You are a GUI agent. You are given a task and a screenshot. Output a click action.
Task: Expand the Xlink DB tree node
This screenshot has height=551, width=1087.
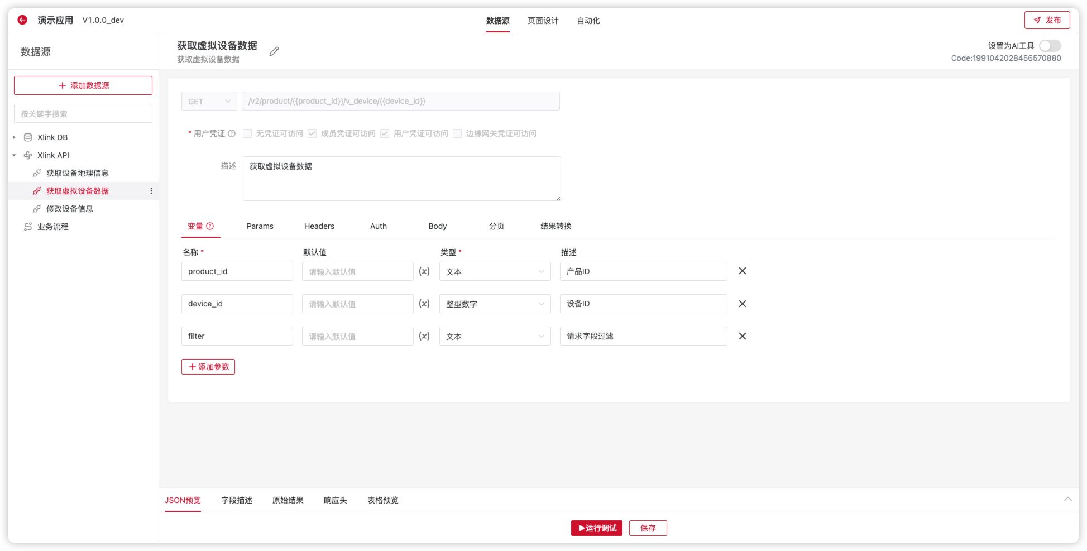pyautogui.click(x=13, y=137)
